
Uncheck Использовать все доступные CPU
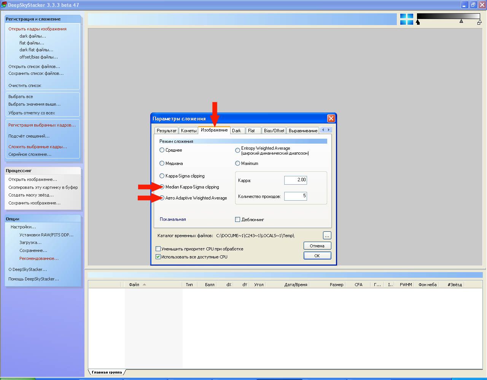pyautogui.click(x=158, y=257)
